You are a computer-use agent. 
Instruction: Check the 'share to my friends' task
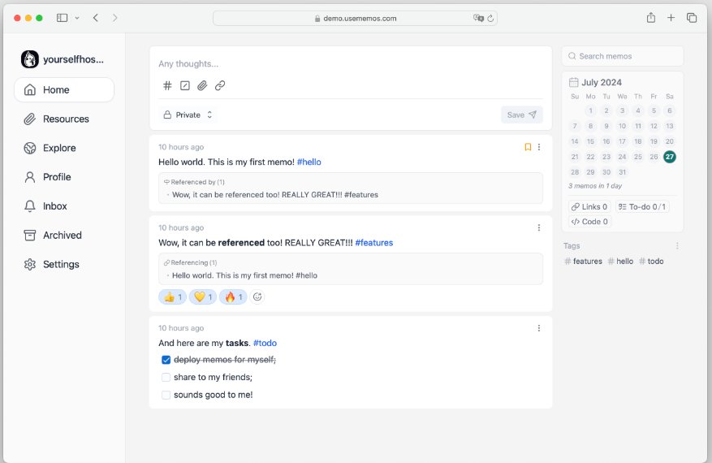(x=166, y=378)
